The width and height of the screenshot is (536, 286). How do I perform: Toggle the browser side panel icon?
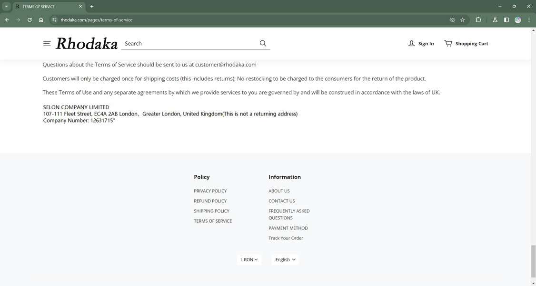point(506,20)
